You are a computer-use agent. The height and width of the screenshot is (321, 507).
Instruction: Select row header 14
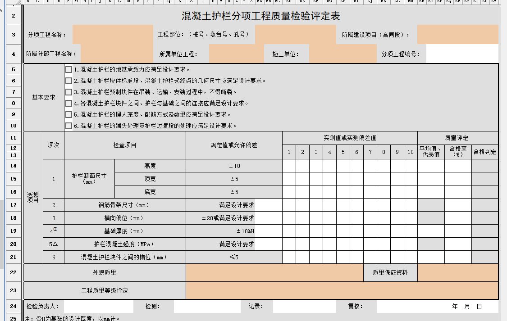(x=13, y=166)
